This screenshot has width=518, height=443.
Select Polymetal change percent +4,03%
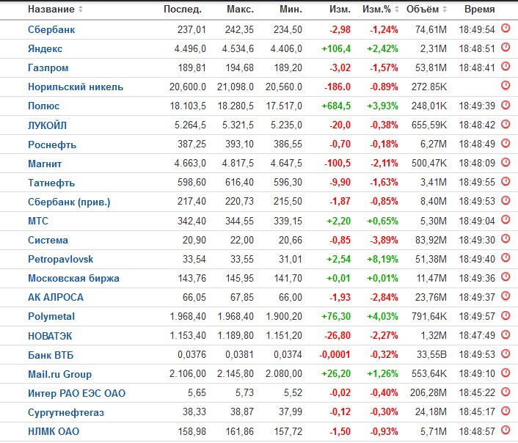coord(382,316)
